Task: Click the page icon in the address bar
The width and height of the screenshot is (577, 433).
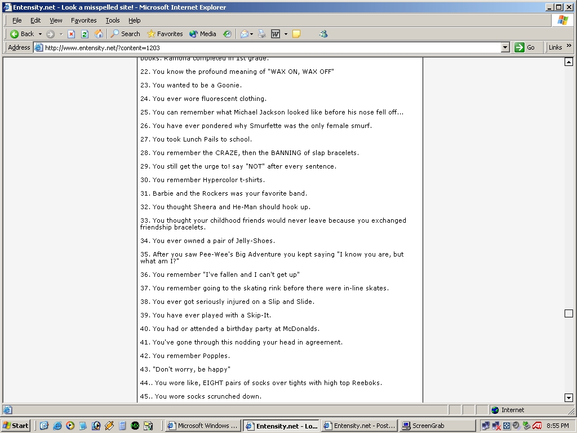Action: (x=39, y=47)
